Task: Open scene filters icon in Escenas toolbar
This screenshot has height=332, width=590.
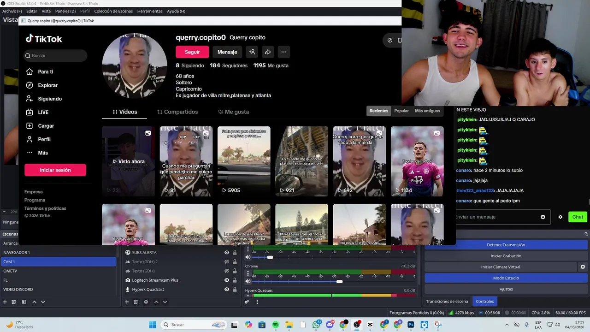Action: tap(24, 302)
